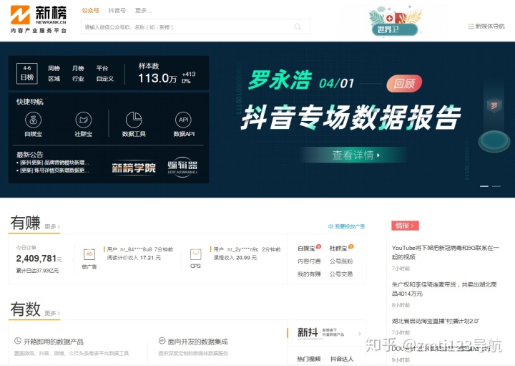
Task: Click the 查看详情 banner button
Action: pos(354,155)
